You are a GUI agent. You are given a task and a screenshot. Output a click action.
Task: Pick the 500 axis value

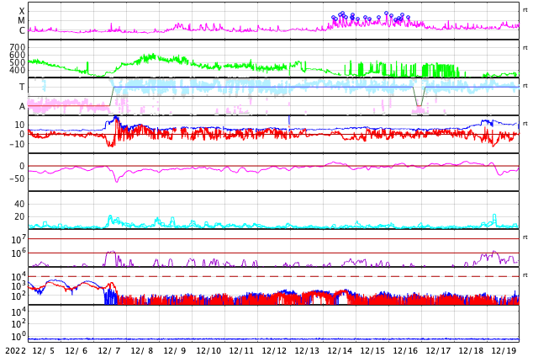point(18,62)
